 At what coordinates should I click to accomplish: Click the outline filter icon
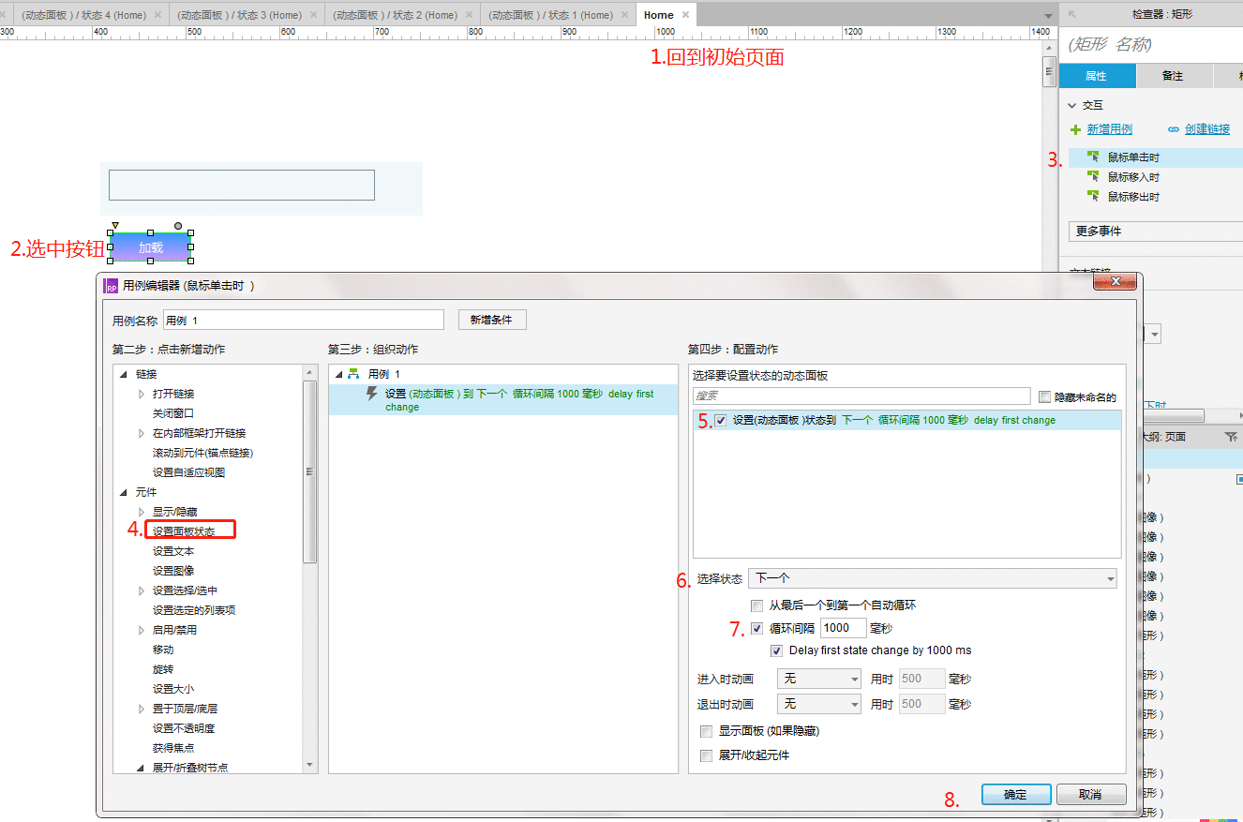1231,437
